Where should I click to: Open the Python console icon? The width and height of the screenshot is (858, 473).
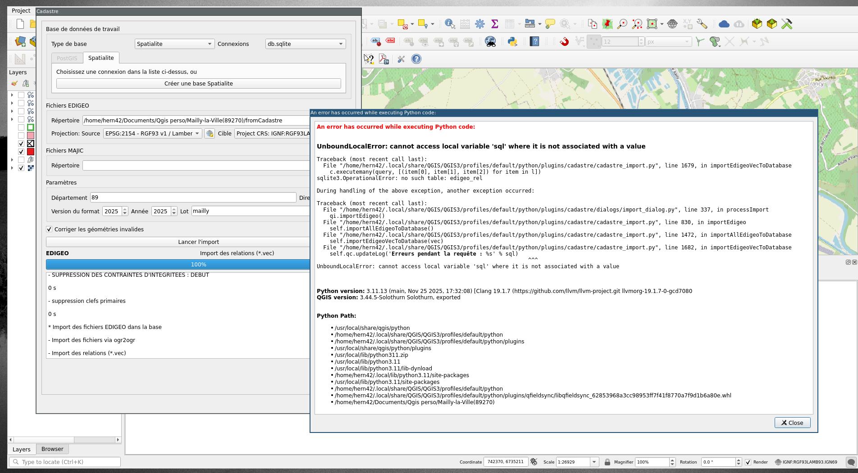tap(512, 42)
